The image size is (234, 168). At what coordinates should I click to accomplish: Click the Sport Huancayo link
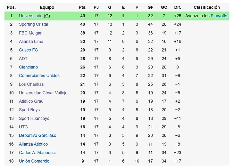pyautogui.click(x=34, y=118)
